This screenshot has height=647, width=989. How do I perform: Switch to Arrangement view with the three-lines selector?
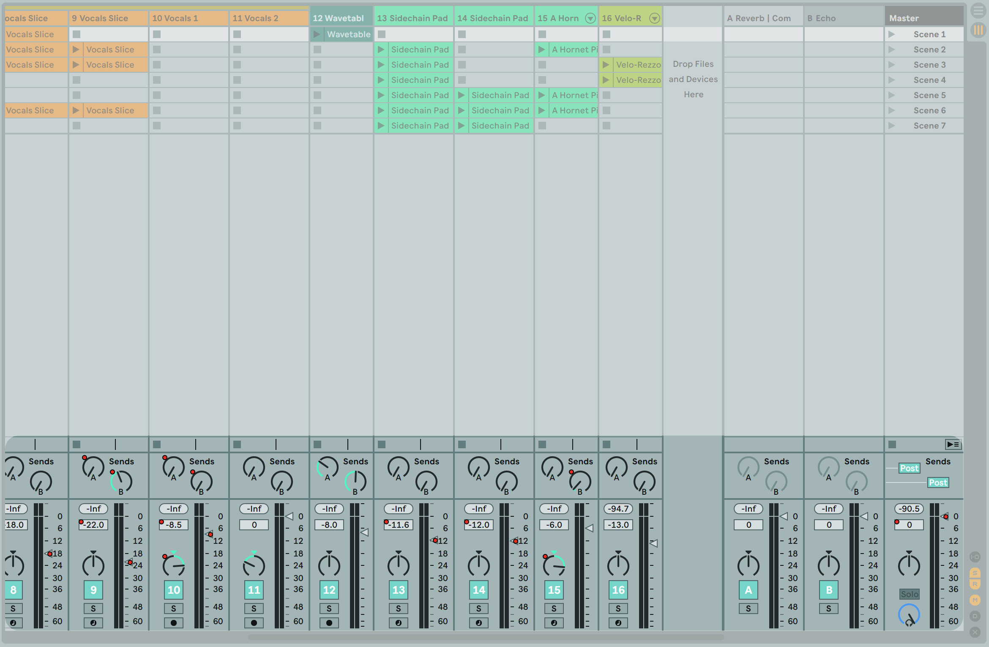[978, 11]
